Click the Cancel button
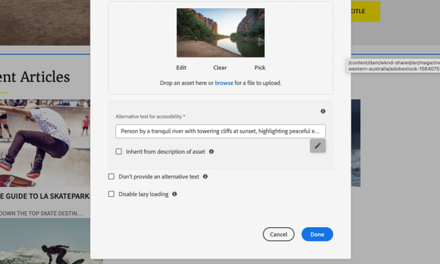 click(x=279, y=234)
